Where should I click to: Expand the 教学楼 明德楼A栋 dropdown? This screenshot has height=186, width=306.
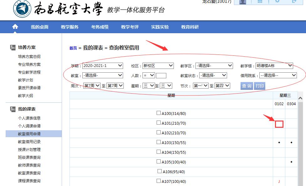[x=274, y=66]
